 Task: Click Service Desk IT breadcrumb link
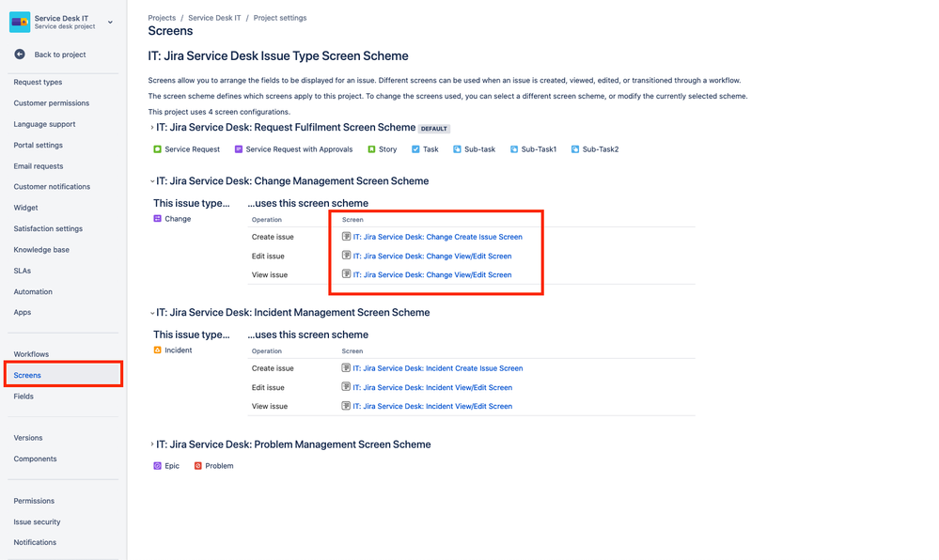214,18
